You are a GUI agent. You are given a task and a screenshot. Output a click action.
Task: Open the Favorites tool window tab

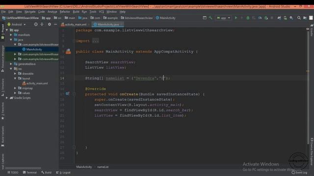2,111
